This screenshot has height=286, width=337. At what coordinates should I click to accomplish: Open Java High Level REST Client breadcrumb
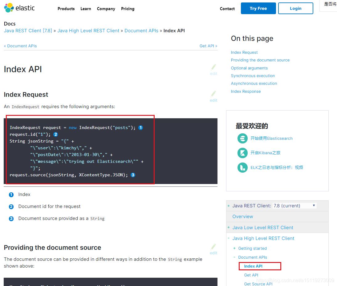click(88, 31)
